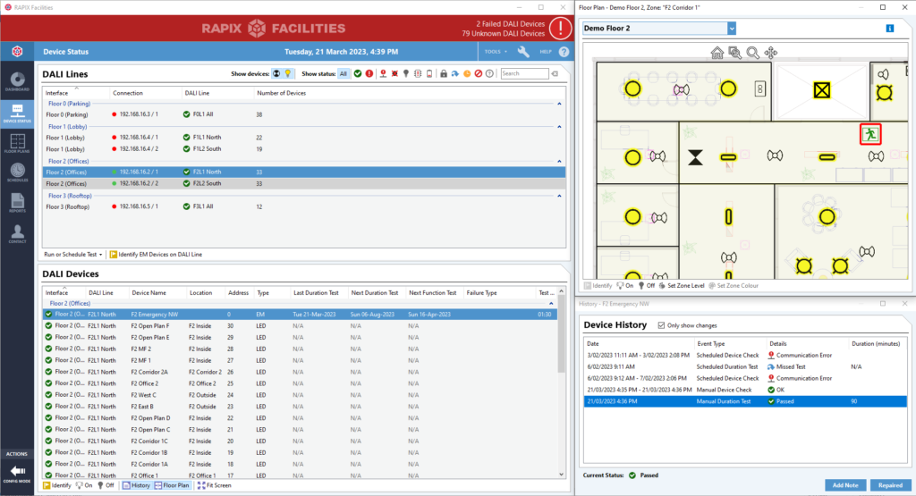Click floor plan home view icon
The width and height of the screenshot is (916, 496).
click(717, 53)
